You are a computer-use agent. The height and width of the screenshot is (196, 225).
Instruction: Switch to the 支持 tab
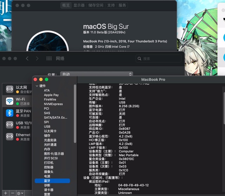pos(111,6)
